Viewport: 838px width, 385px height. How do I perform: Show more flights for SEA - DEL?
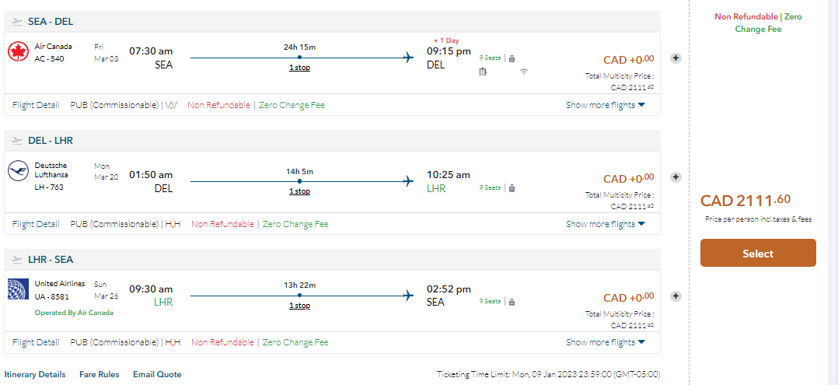605,105
